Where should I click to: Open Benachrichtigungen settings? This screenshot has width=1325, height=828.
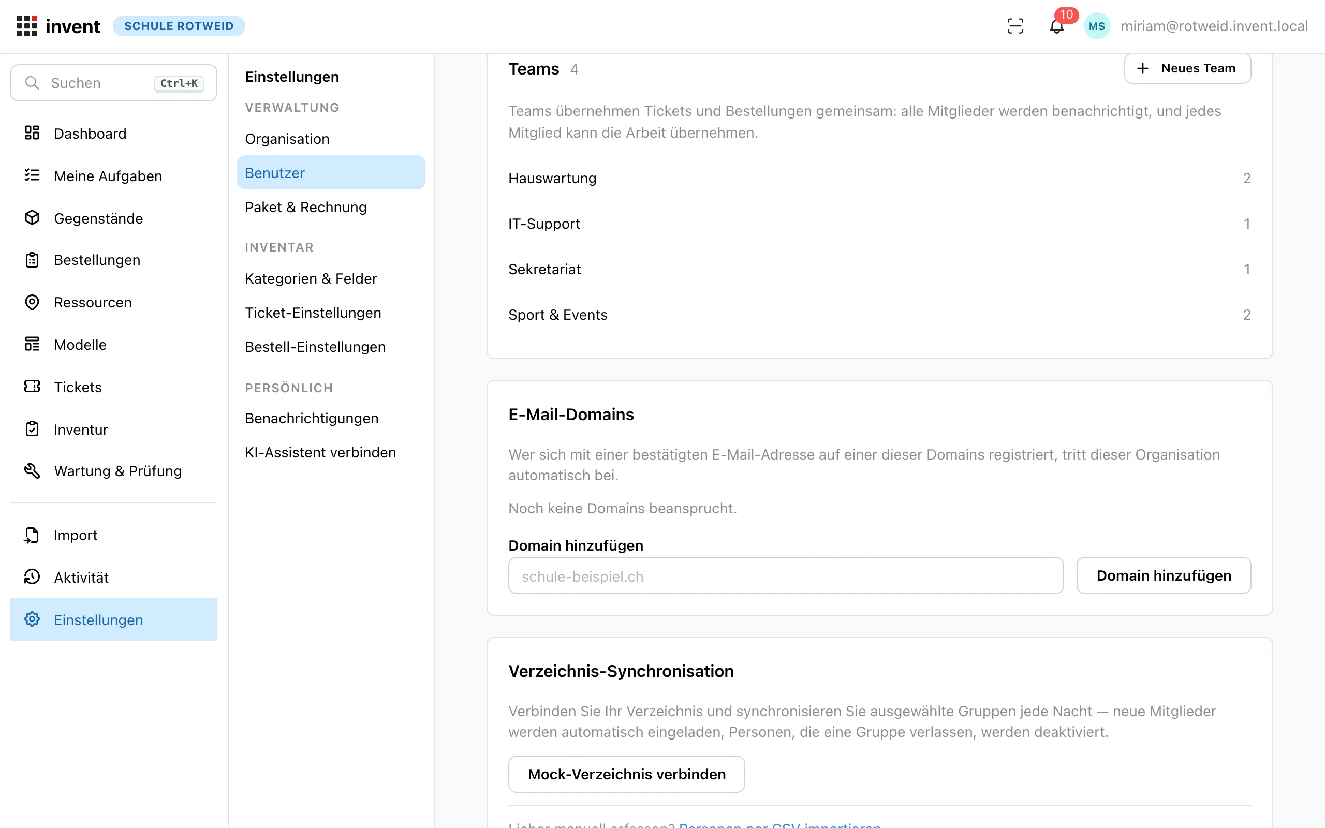coord(331,418)
